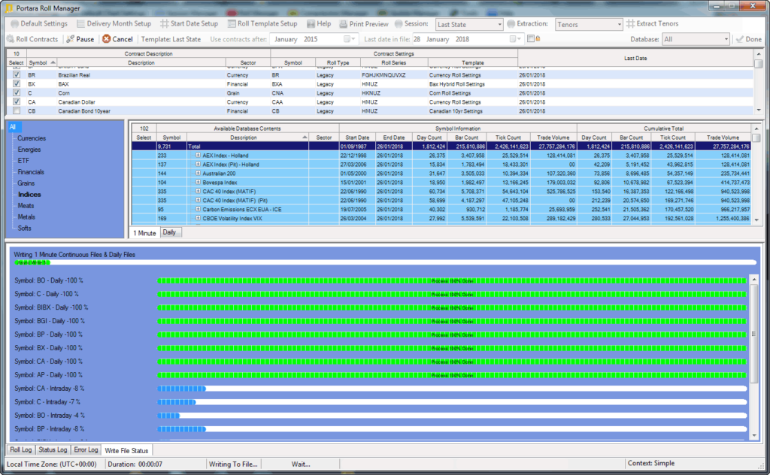770x475 pixels.
Task: Open Roll Template Setup
Action: (x=262, y=23)
